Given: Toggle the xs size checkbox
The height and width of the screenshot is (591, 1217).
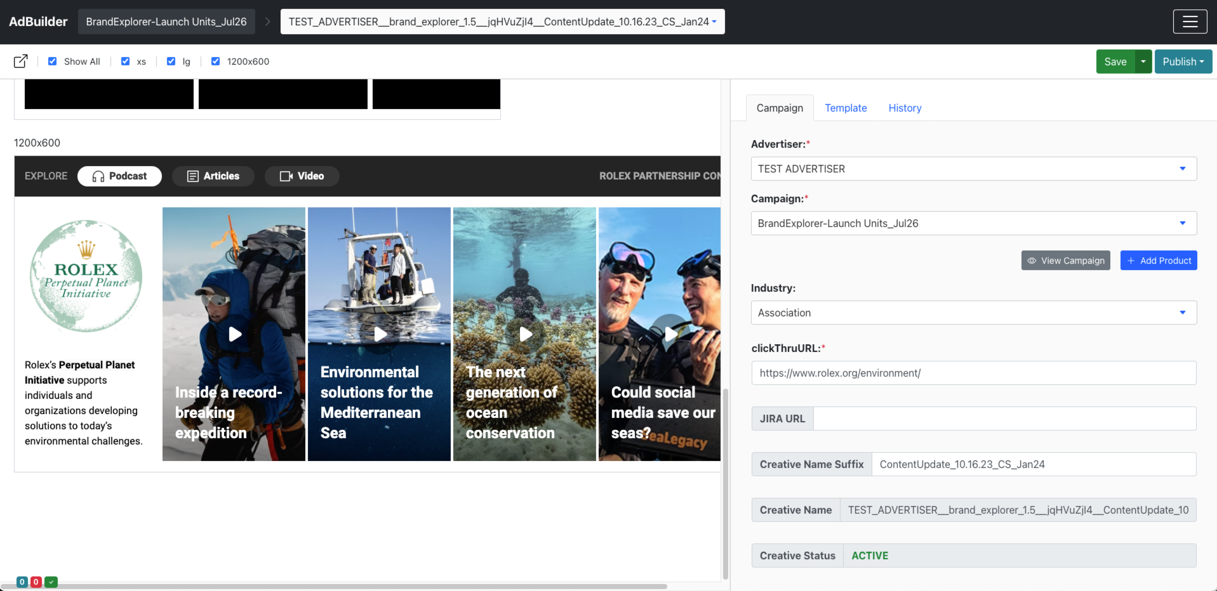Looking at the screenshot, I should coord(125,62).
